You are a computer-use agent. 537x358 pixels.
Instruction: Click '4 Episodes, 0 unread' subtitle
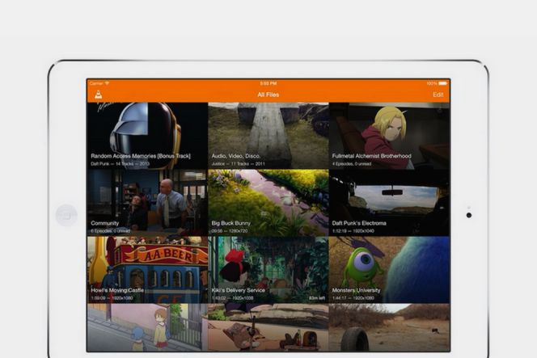point(352,164)
